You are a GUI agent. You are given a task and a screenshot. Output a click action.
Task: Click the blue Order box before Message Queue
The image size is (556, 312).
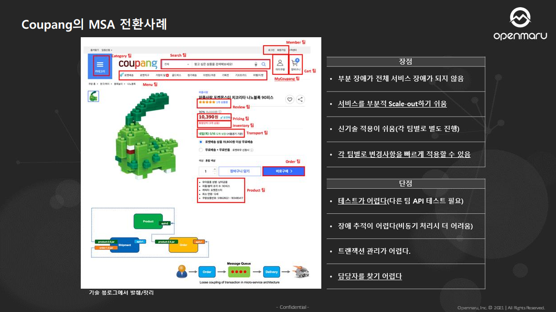click(x=207, y=272)
